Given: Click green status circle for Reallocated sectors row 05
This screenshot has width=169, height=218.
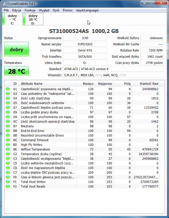Looking at the screenshot, I should 8,103.
